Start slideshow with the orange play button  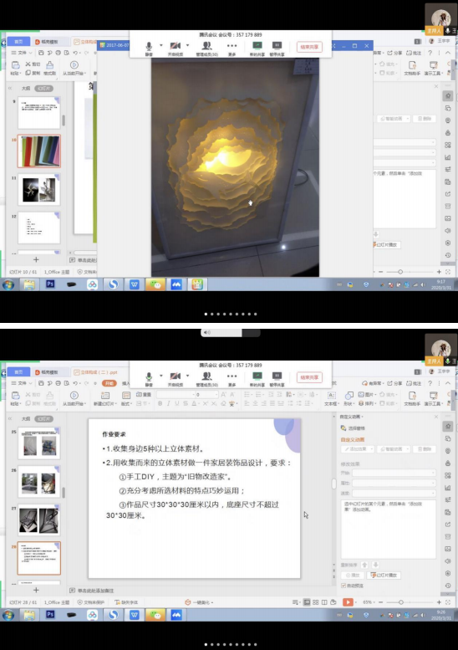point(348,602)
